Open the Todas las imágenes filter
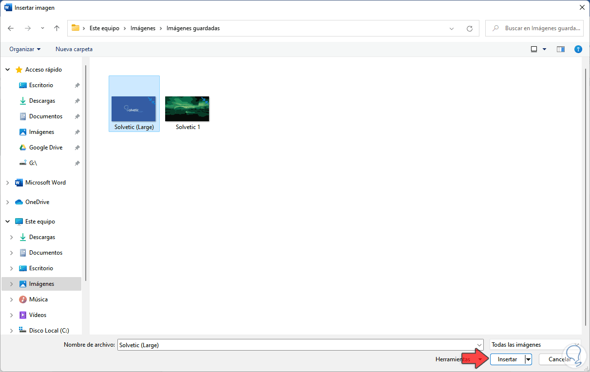The width and height of the screenshot is (590, 372). [535, 345]
